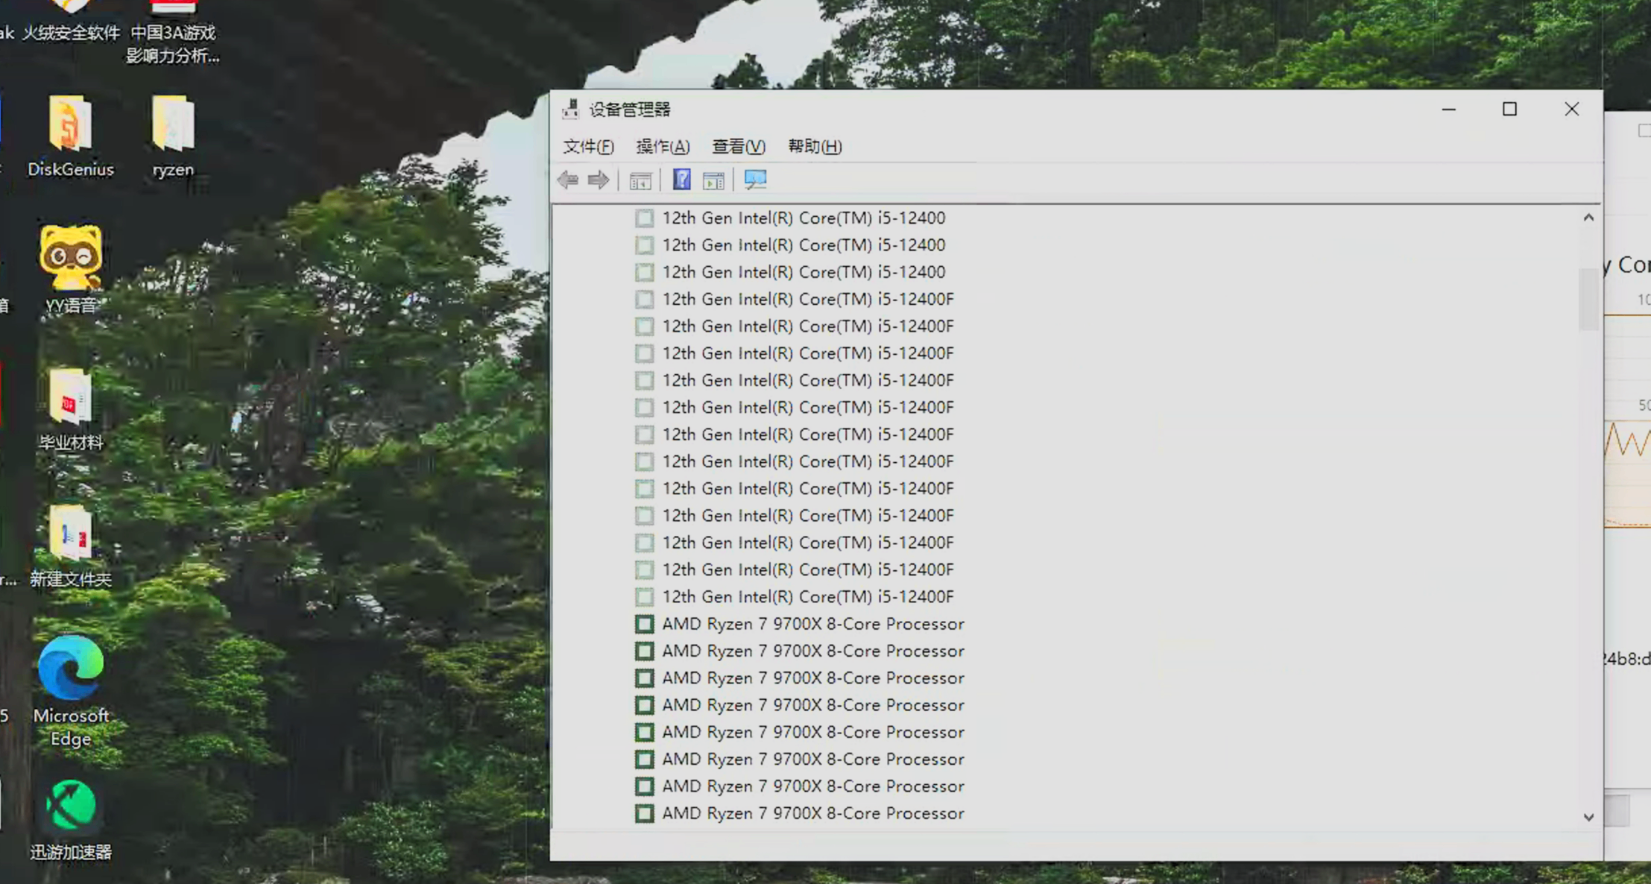Image resolution: width=1651 pixels, height=884 pixels.
Task: Open the 查看(V) menu
Action: pyautogui.click(x=738, y=146)
